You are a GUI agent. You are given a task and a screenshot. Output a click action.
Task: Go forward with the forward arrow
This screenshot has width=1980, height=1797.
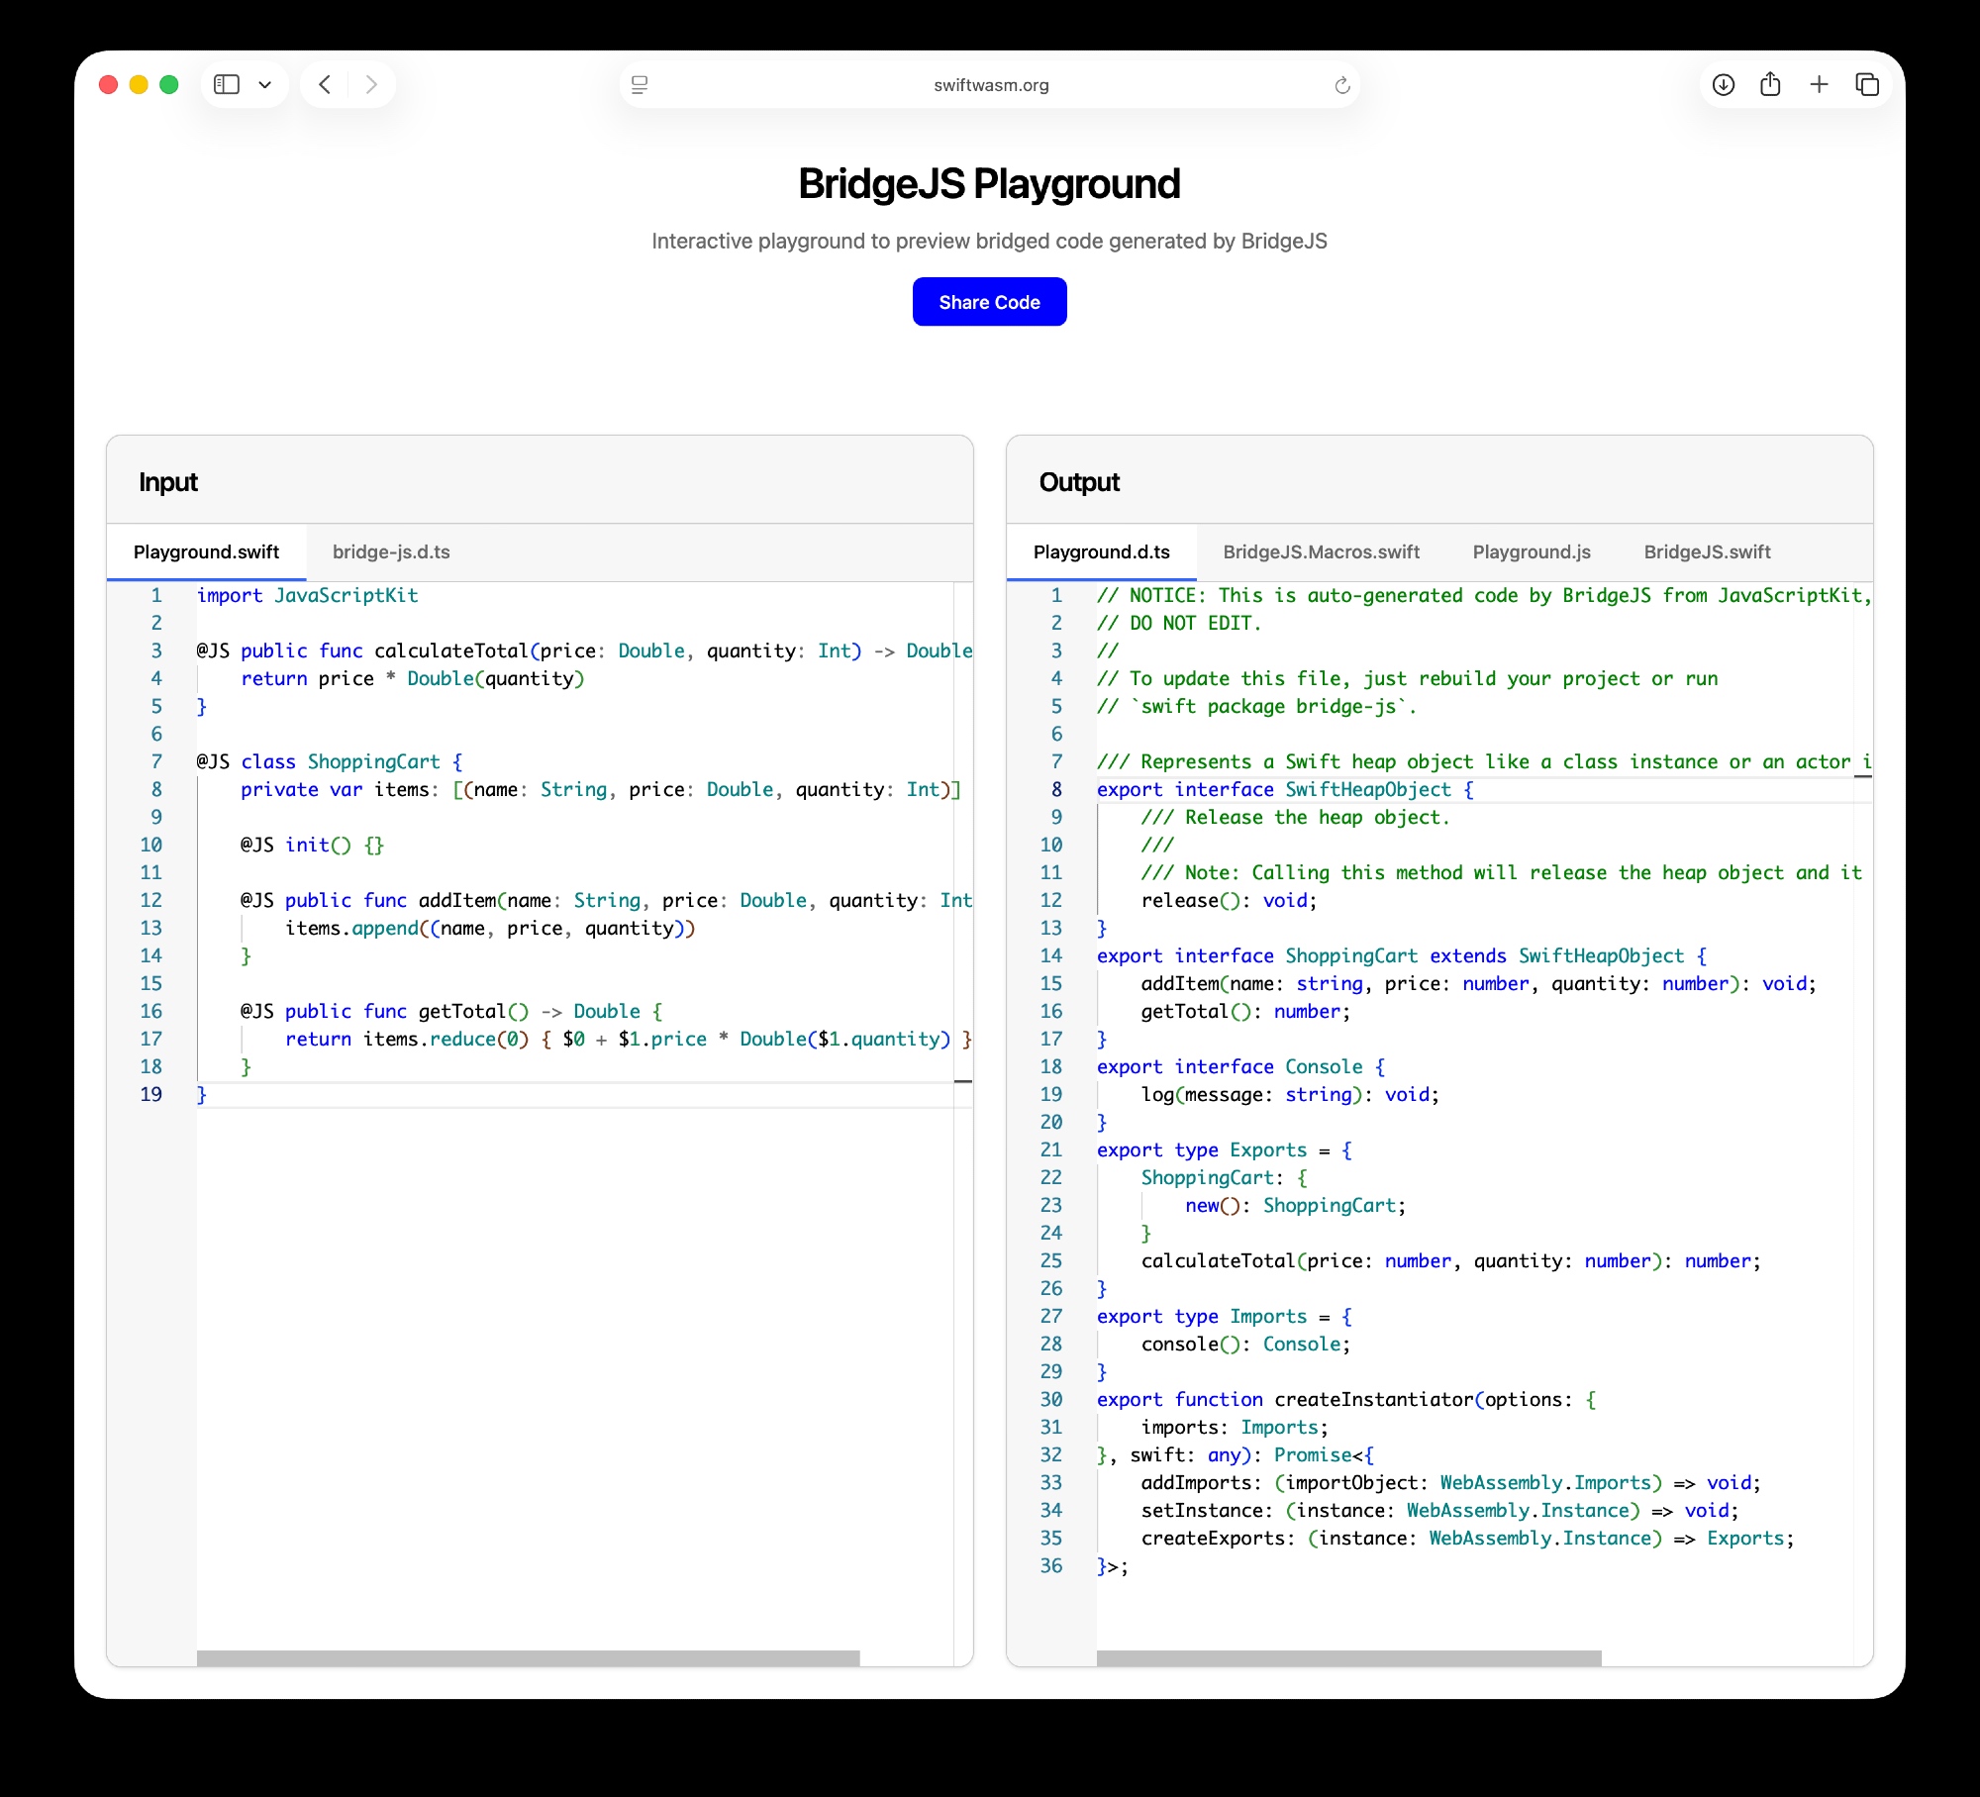click(x=371, y=85)
